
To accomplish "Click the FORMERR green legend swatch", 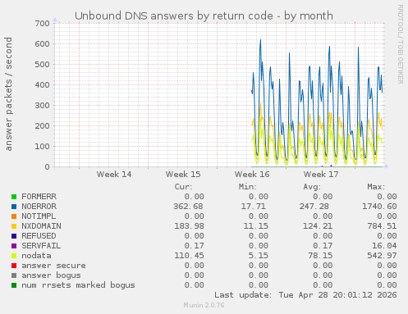I will [14, 197].
